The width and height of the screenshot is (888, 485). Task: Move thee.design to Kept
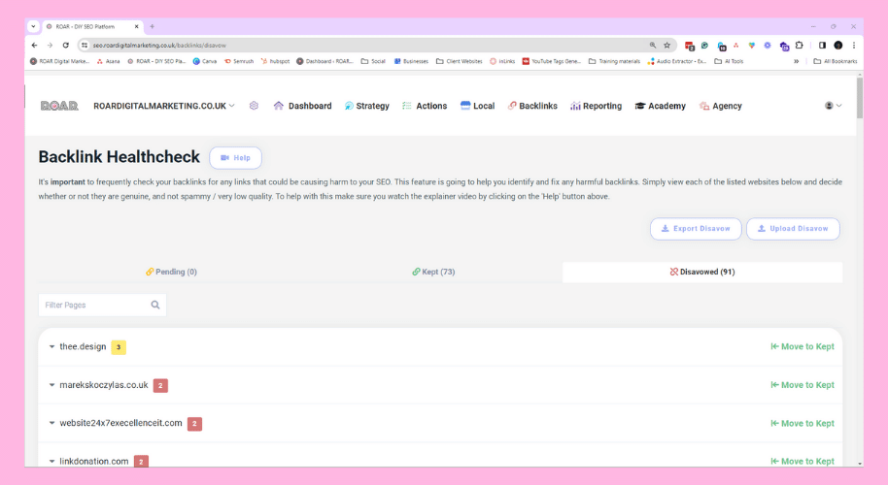[802, 347]
